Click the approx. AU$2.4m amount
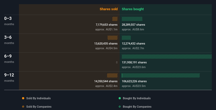The height and width of the screenshot is (110, 216). pos(106,86)
